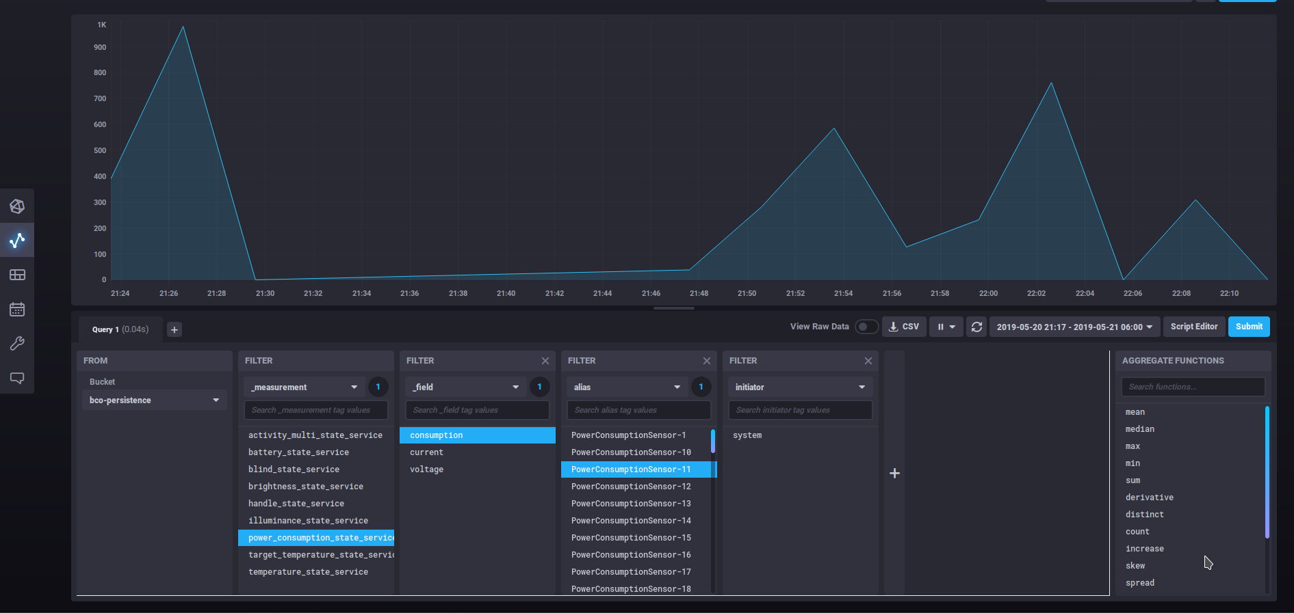The height and width of the screenshot is (613, 1294).
Task: Switch to the Script Editor
Action: (x=1193, y=327)
